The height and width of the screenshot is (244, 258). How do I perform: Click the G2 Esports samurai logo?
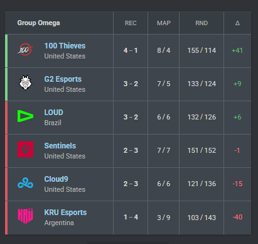point(25,82)
